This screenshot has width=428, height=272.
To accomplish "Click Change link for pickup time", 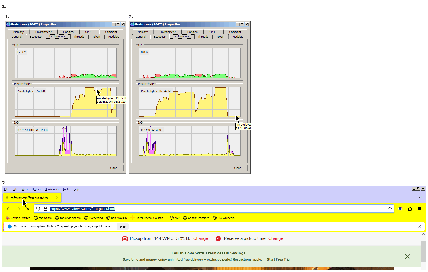I will click(276, 239).
